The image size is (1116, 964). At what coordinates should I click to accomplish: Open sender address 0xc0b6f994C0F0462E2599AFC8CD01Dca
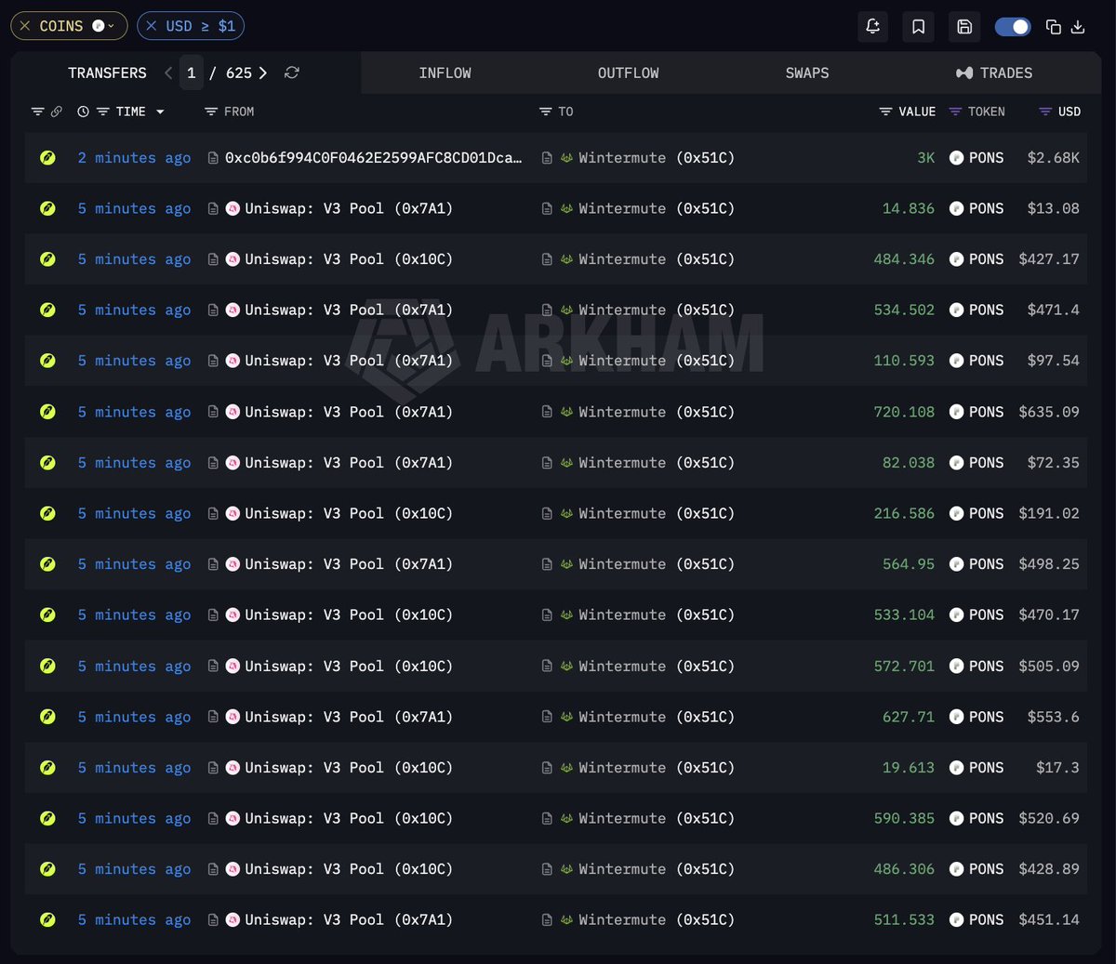[373, 158]
